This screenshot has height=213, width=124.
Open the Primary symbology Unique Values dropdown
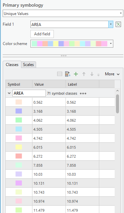[63, 13]
